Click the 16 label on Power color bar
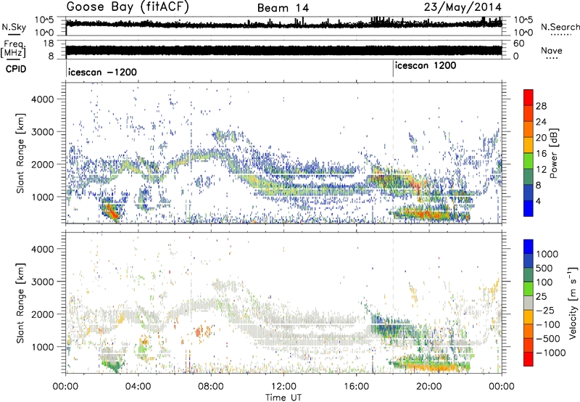Image resolution: width=580 pixels, height=402 pixels. (541, 154)
